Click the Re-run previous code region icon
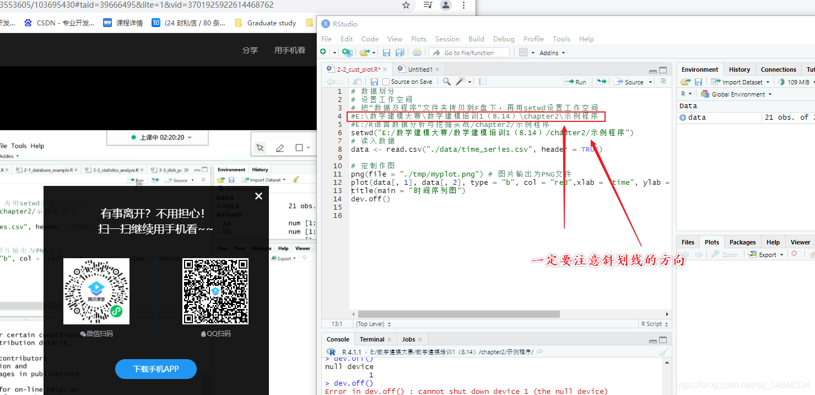Screen dimensions: 815x395 (x=602, y=82)
